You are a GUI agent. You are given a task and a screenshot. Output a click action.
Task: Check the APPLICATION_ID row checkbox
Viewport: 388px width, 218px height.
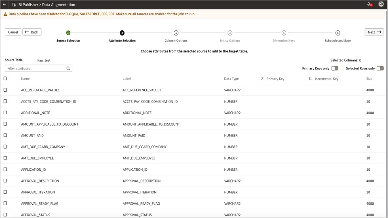pos(5,169)
